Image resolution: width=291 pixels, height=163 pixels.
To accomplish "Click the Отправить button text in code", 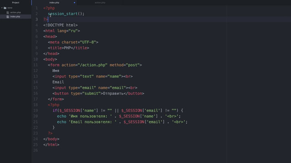I will pos(113,94).
